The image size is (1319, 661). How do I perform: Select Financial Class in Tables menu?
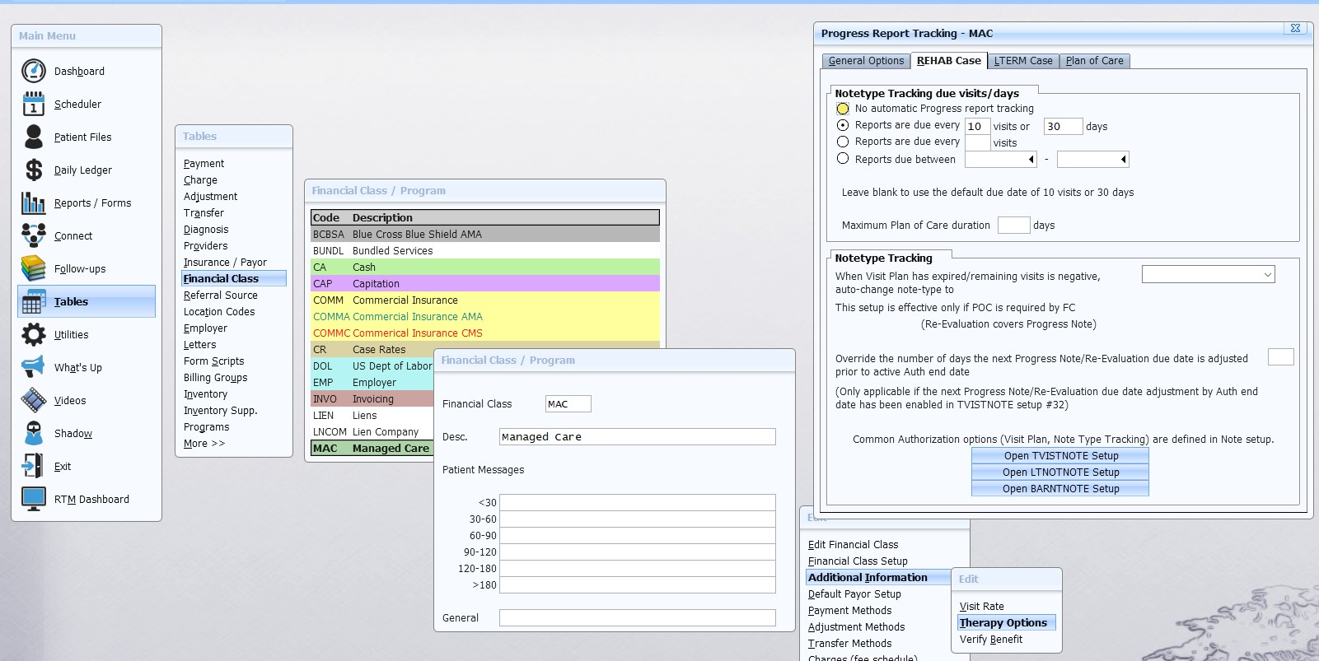[234, 278]
